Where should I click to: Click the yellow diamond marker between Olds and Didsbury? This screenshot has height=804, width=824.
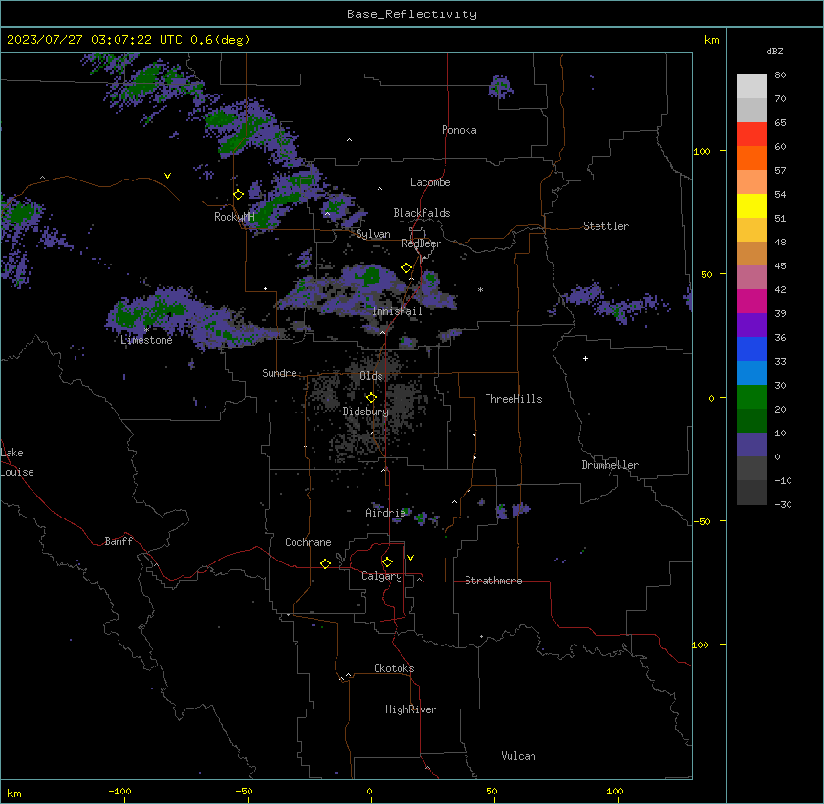371,398
